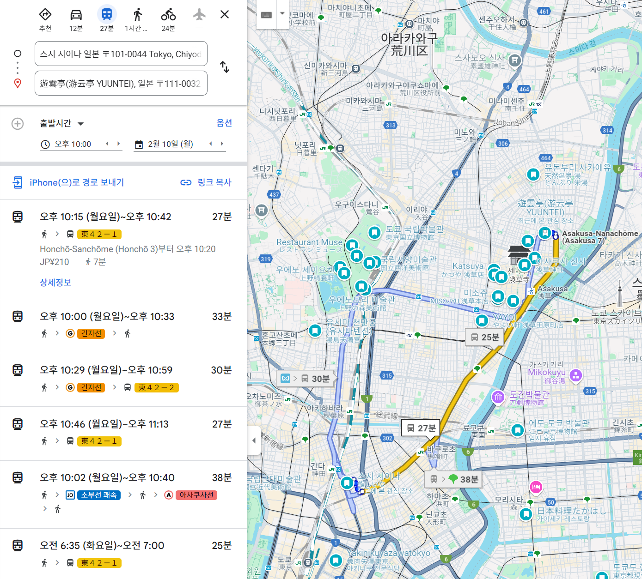642x579 pixels.
Task: Select the 오전 6:35–7:00 route
Action: point(123,554)
